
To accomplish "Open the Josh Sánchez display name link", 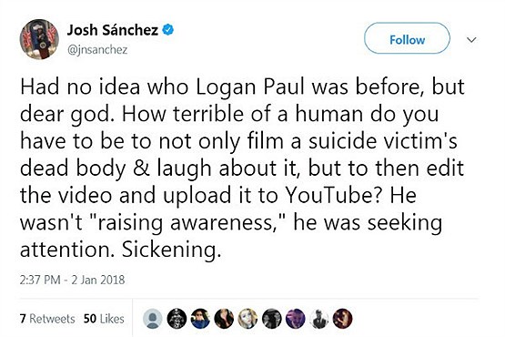I will point(113,30).
